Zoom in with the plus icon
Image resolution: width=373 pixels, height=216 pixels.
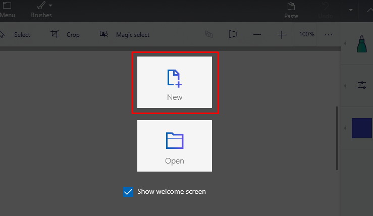pos(282,35)
